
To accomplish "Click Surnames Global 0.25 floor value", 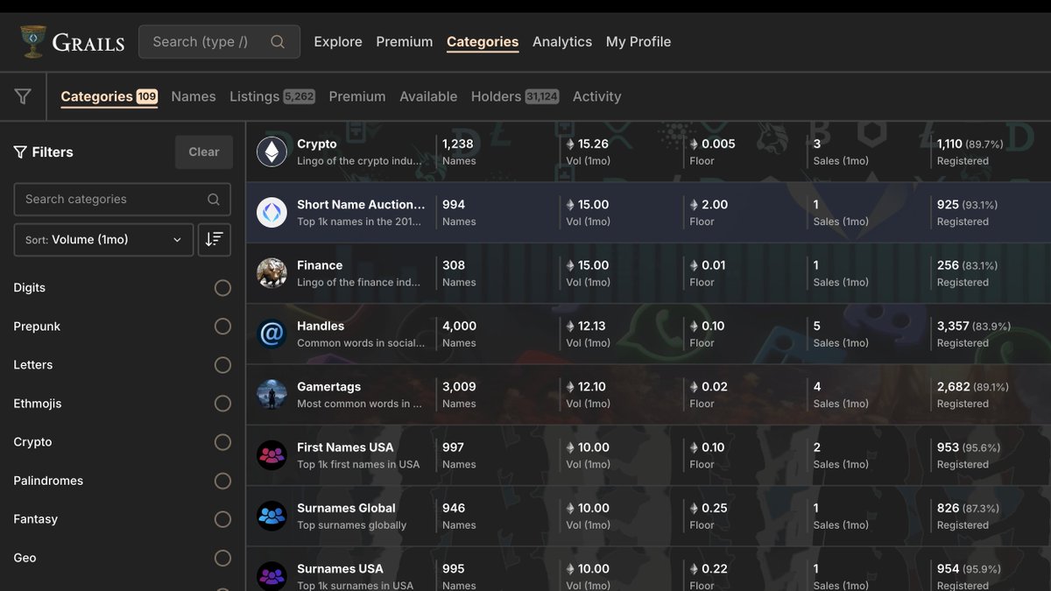I will (x=715, y=508).
